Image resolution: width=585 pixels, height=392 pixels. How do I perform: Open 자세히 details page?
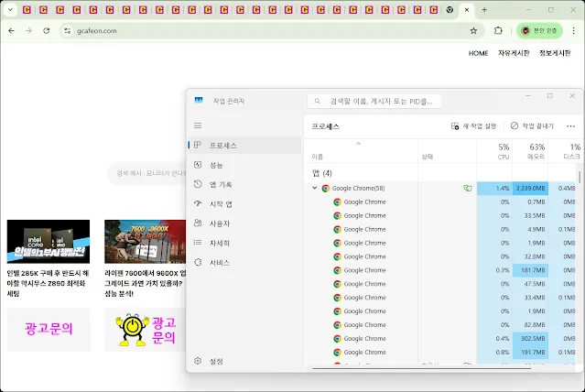(244, 243)
